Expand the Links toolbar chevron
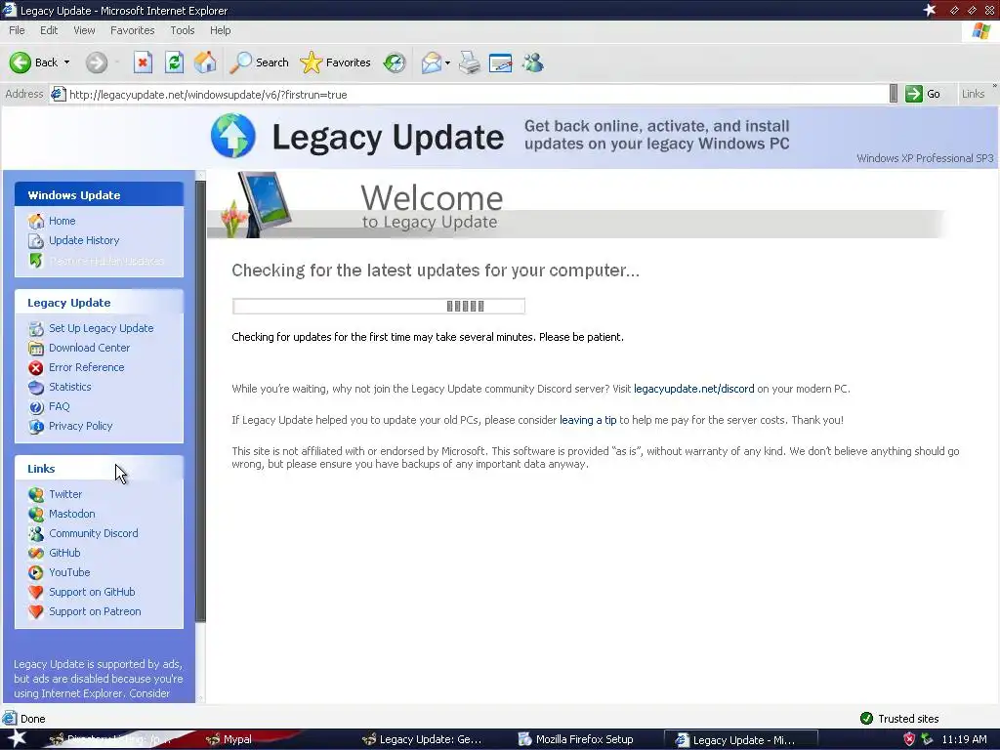 (x=994, y=86)
